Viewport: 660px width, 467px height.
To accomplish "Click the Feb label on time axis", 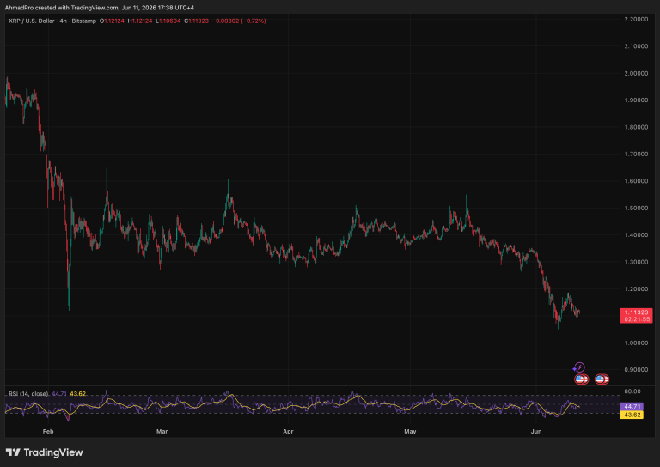I will click(x=48, y=431).
